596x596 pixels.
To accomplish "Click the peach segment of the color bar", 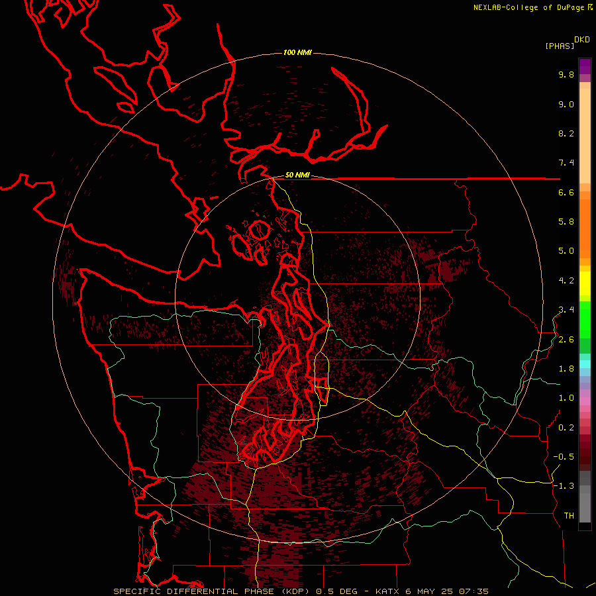I will [585, 136].
